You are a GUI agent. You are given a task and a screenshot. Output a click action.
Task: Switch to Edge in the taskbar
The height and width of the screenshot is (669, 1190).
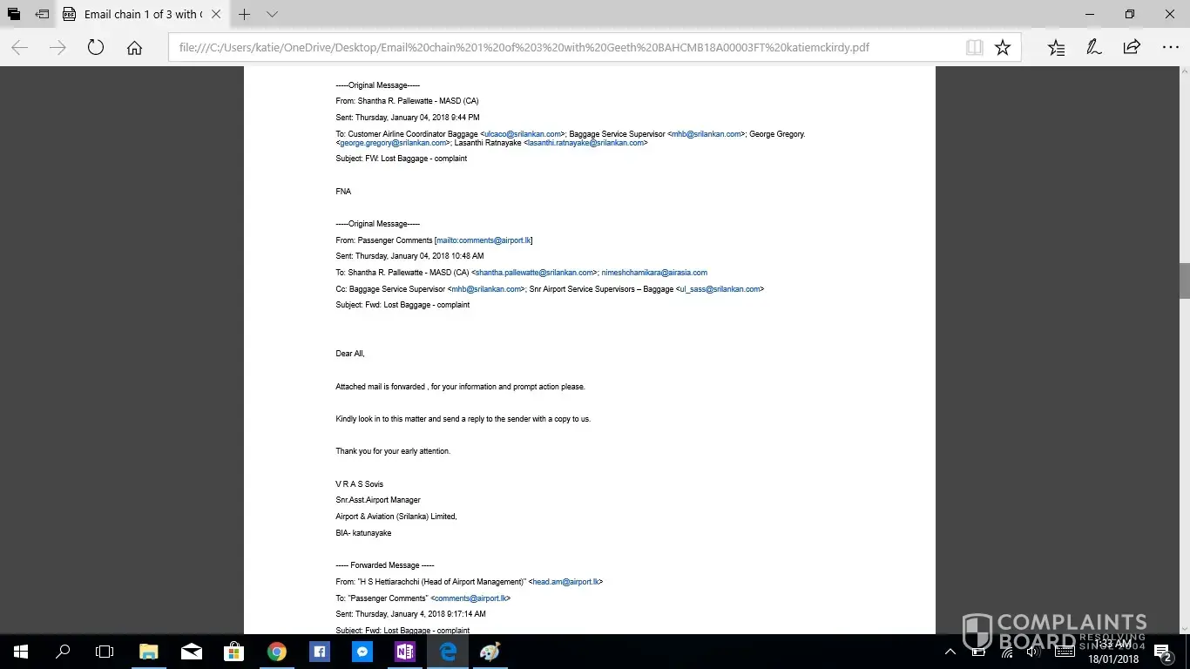448,652
